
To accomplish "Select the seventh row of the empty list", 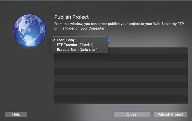I will click(x=121, y=92).
